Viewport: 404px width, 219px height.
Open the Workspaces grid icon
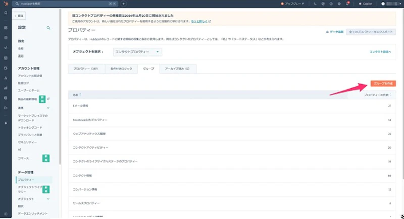tap(6, 28)
